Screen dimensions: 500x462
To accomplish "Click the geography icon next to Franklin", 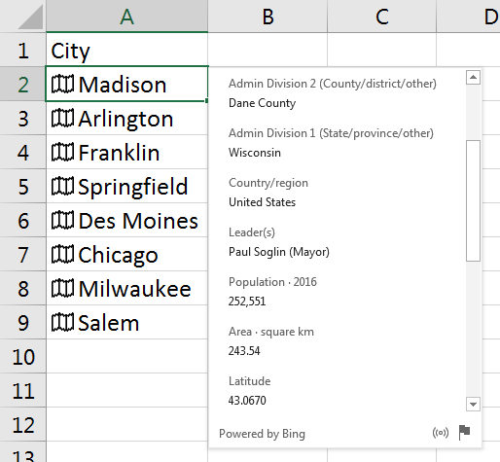I will [x=62, y=152].
